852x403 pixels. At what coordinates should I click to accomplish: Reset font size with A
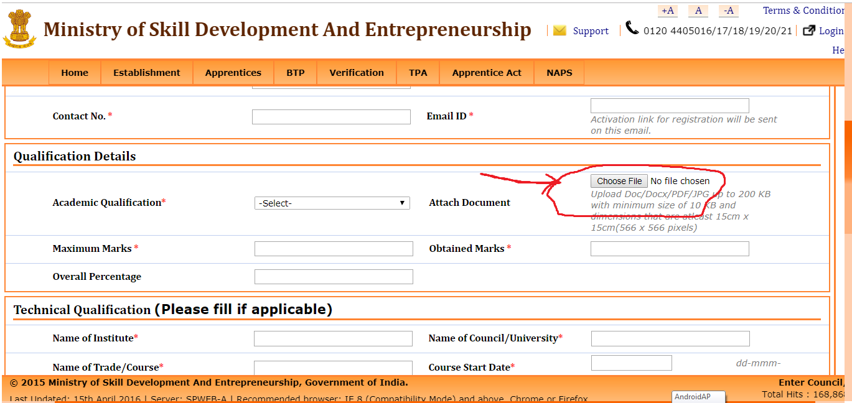point(698,11)
